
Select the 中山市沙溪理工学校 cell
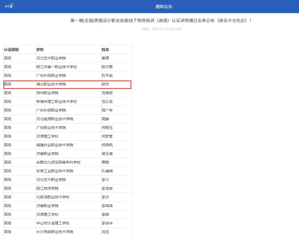click(53, 223)
